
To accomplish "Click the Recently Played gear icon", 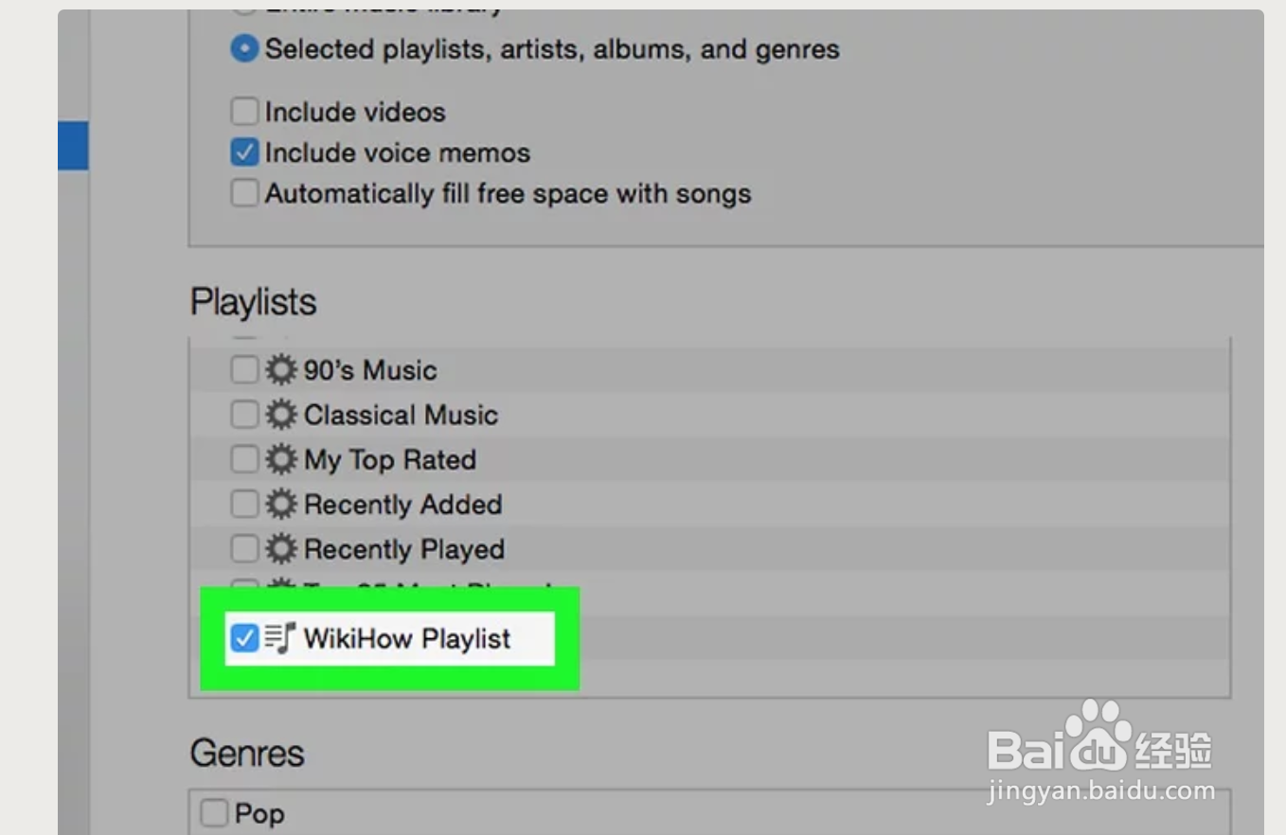I will tap(280, 549).
